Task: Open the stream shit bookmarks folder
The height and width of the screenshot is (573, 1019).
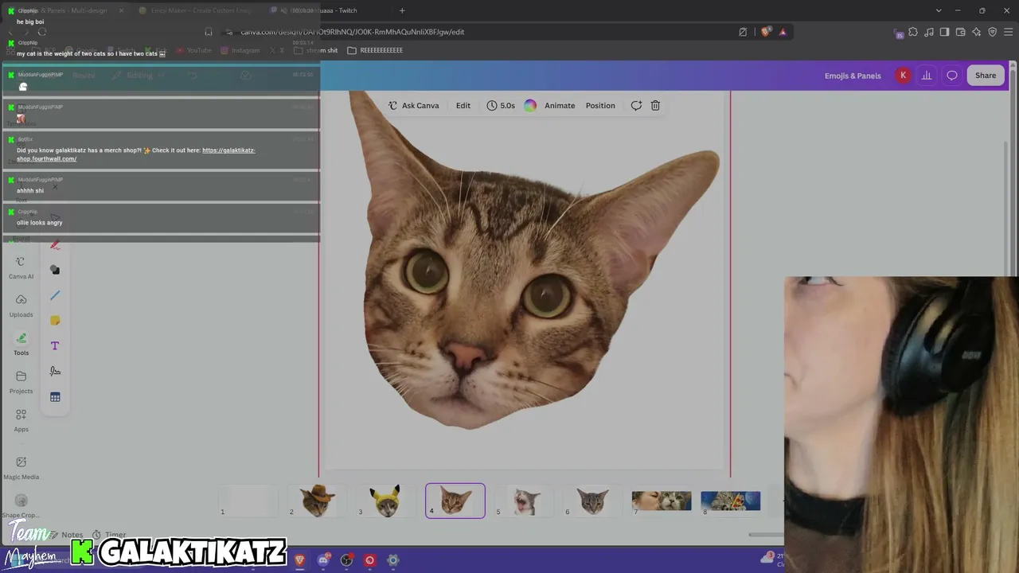Action: 316,50
